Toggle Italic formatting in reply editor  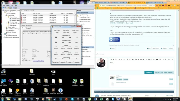[x=113, y=59]
